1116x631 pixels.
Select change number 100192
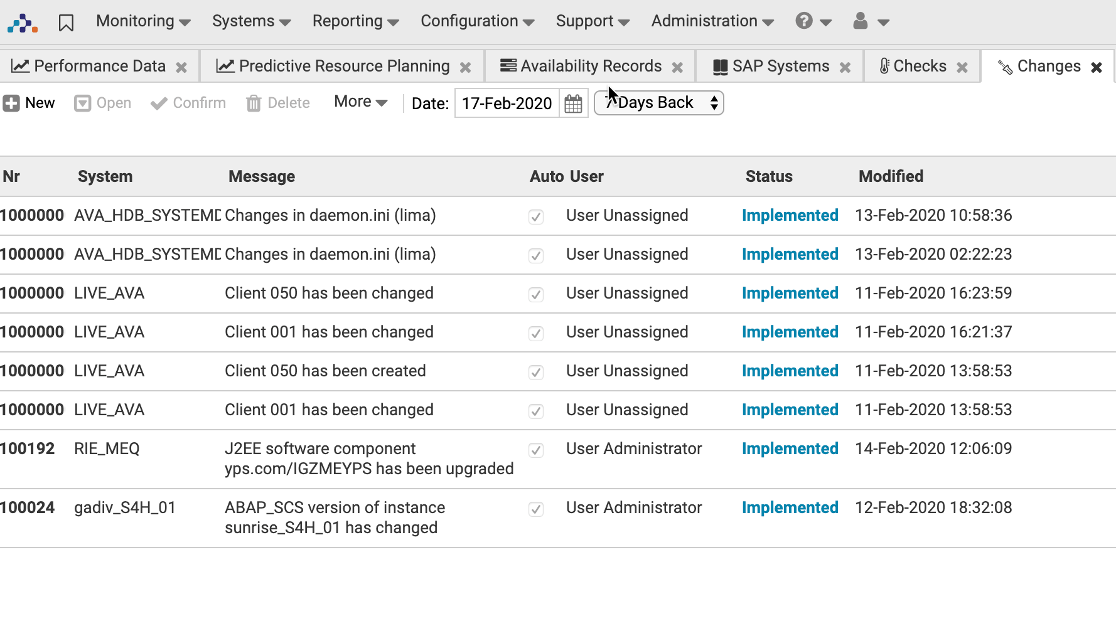[x=28, y=448]
